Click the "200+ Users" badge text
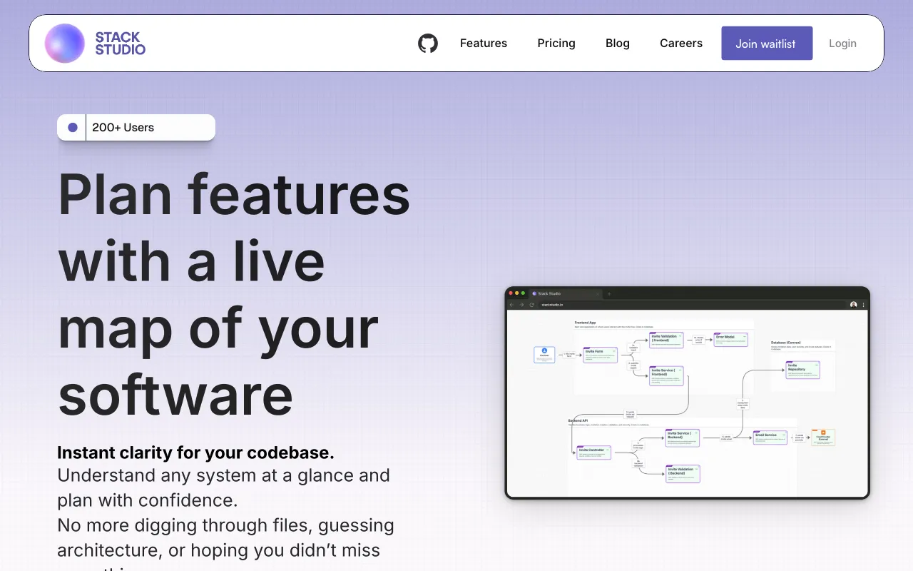Viewport: 913px width, 571px height. point(123,127)
